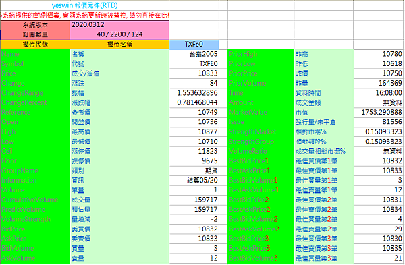405x265 pixels.
Task: Click the Reference value 10749
Action: [194, 112]
